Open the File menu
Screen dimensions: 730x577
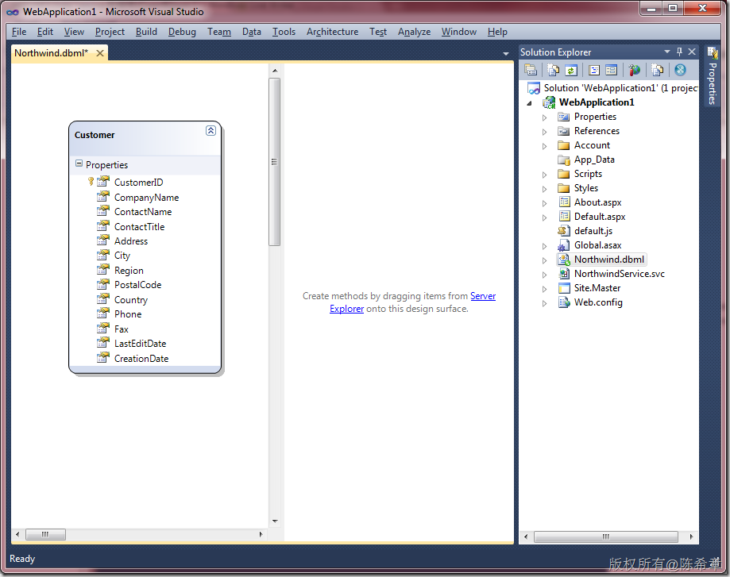pos(19,32)
